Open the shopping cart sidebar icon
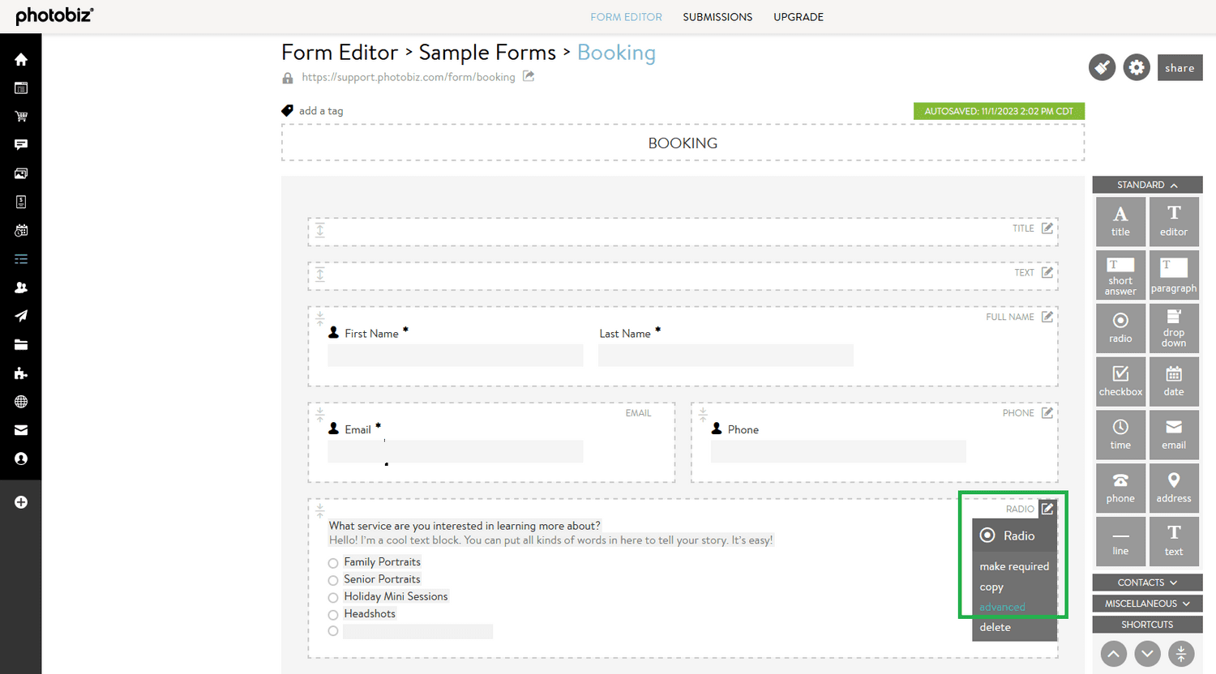The width and height of the screenshot is (1216, 674). [21, 116]
